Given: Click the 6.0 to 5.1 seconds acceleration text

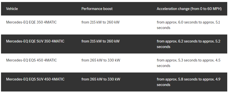Looking at the screenshot, I should tap(188, 25).
